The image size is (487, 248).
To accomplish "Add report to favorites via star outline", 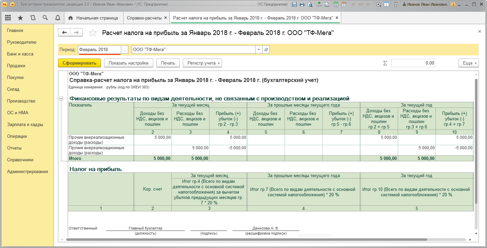I will click(x=92, y=33).
